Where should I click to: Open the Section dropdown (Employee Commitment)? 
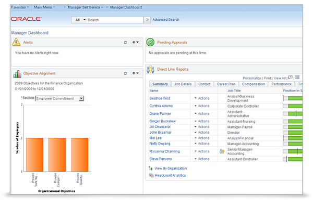pos(59,98)
